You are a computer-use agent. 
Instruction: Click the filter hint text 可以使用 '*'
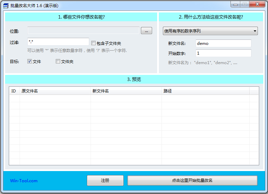pos(77,51)
